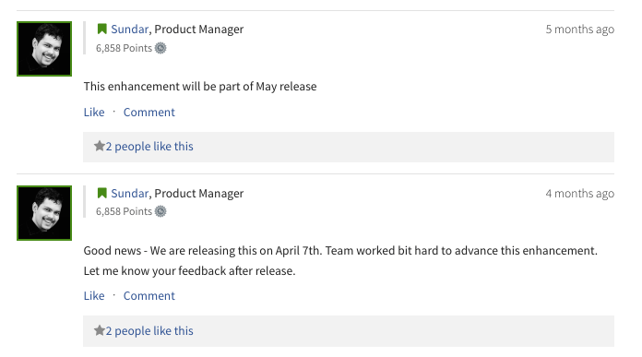Like the April 7th release post
The image size is (642, 357).
click(x=94, y=295)
